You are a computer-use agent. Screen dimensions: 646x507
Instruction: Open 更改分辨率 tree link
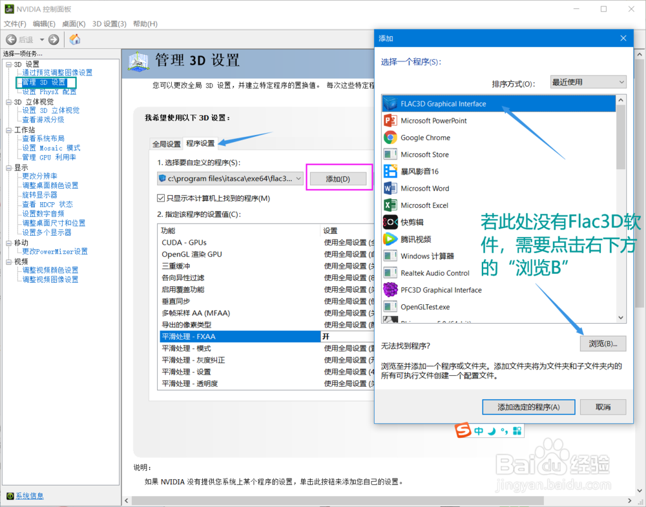tap(39, 176)
